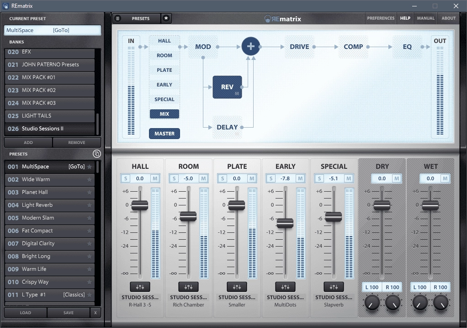Select the EQ block in signal flow
This screenshot has height=328, width=467.
pyautogui.click(x=407, y=47)
